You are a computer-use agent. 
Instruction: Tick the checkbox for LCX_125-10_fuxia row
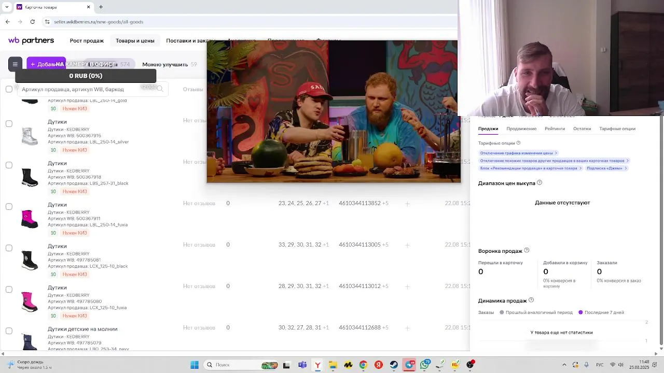pos(9,290)
